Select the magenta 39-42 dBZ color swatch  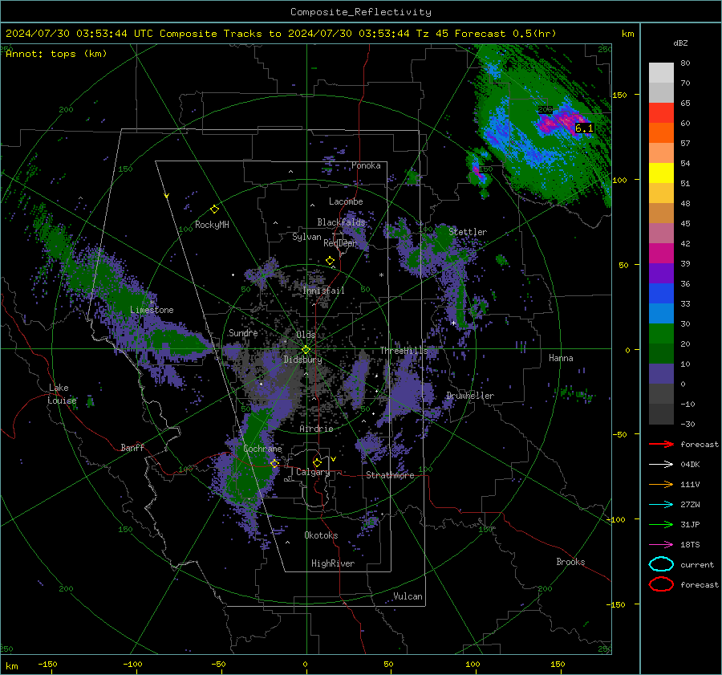pyautogui.click(x=661, y=254)
